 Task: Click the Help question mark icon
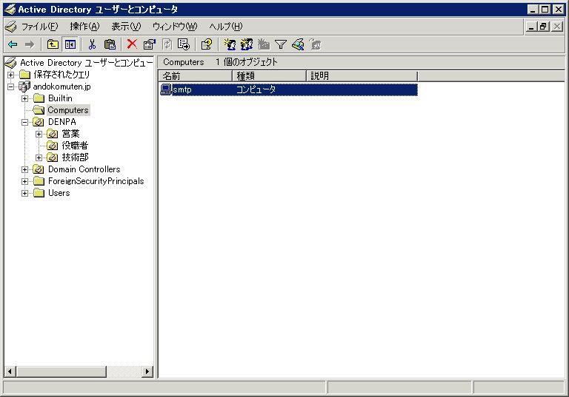point(207,44)
